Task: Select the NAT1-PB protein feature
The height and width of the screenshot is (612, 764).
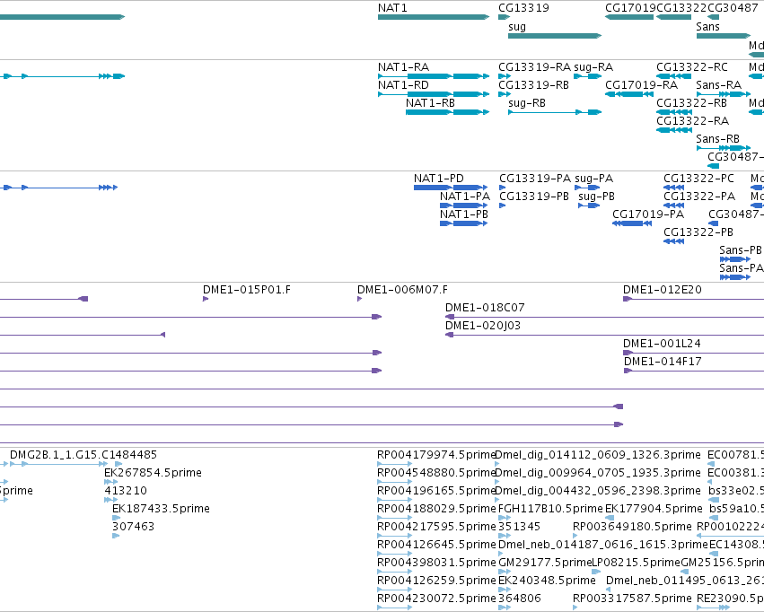Action: [464, 223]
